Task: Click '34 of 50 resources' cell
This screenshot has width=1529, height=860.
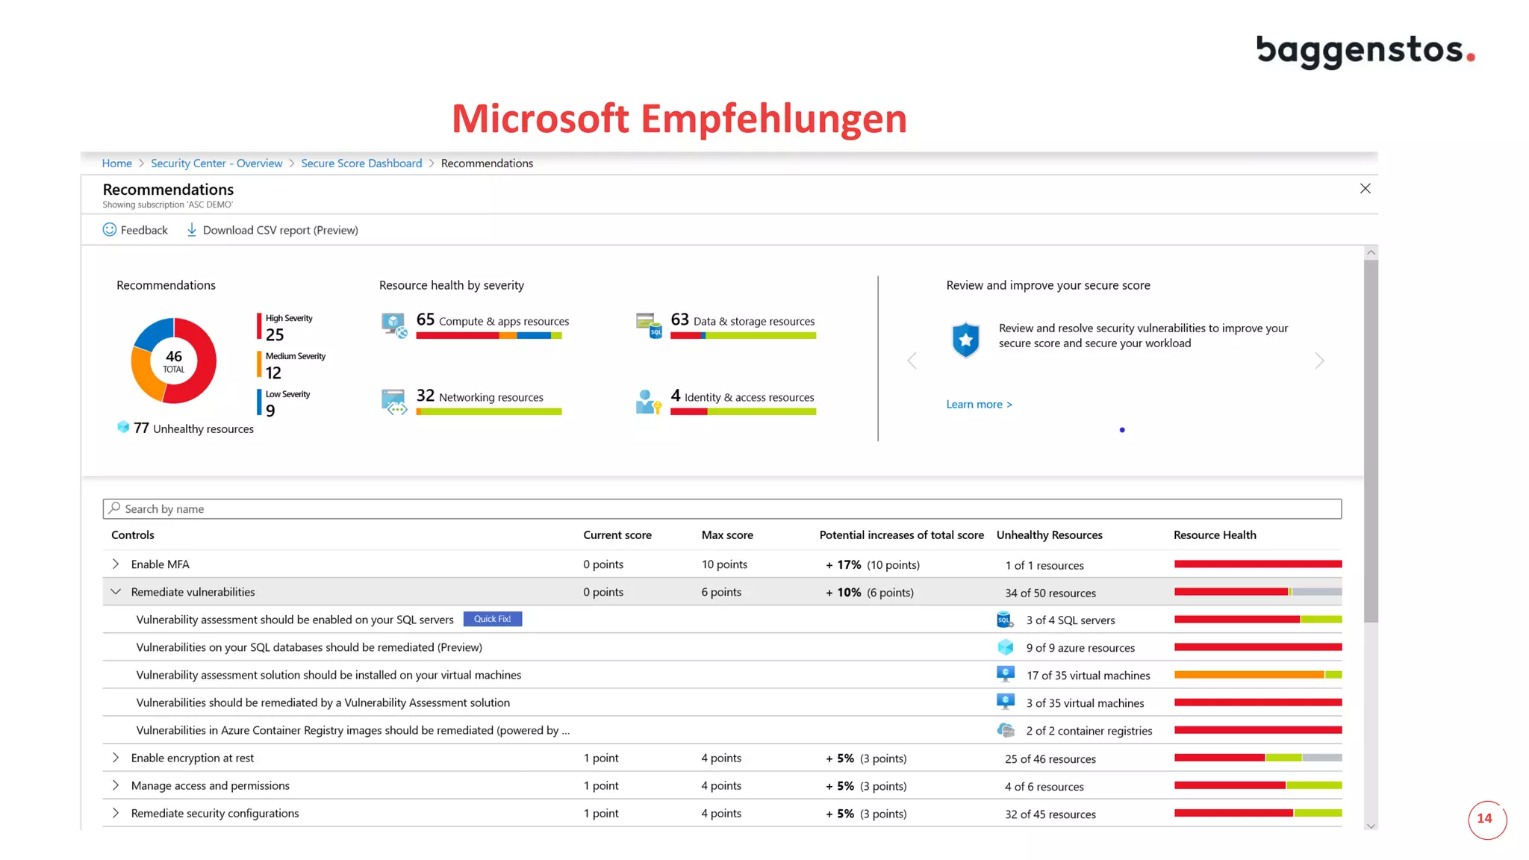Action: (x=1050, y=593)
